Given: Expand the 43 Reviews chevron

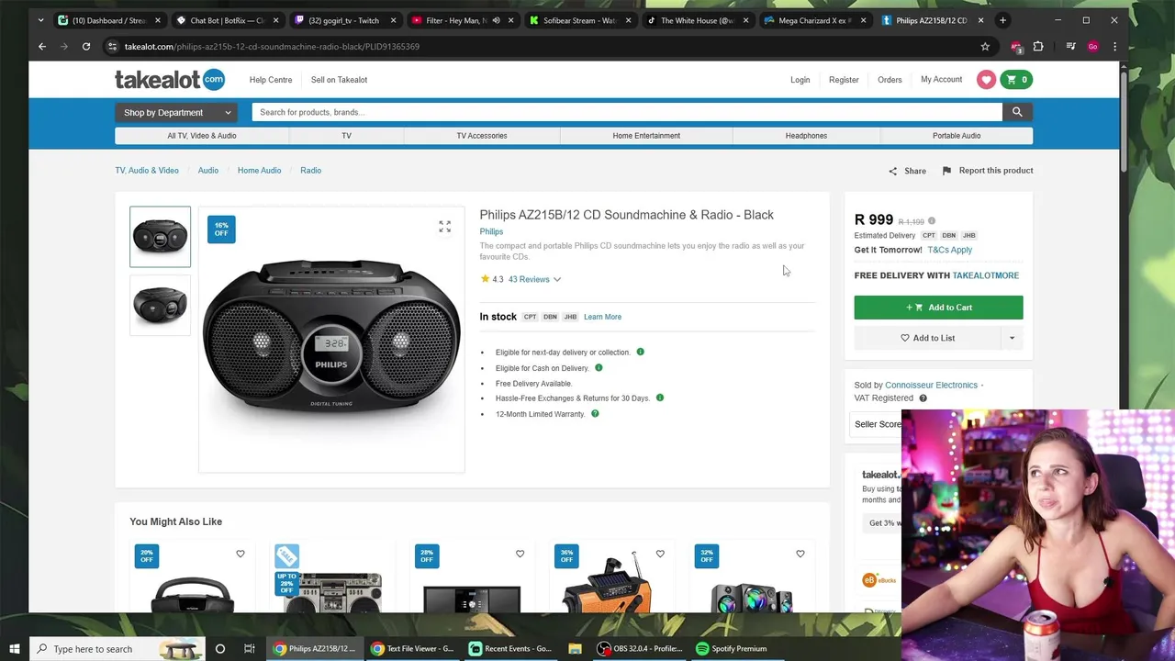Looking at the screenshot, I should click(556, 279).
